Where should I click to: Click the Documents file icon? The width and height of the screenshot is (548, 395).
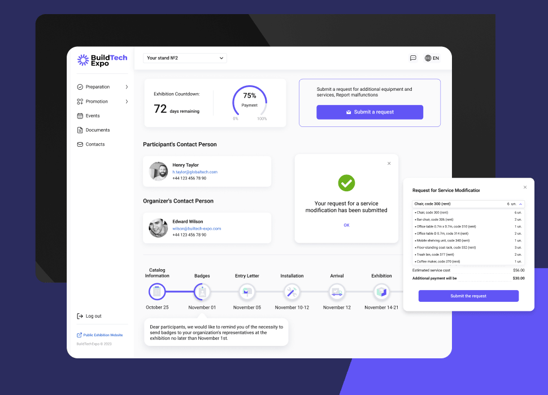[80, 130]
